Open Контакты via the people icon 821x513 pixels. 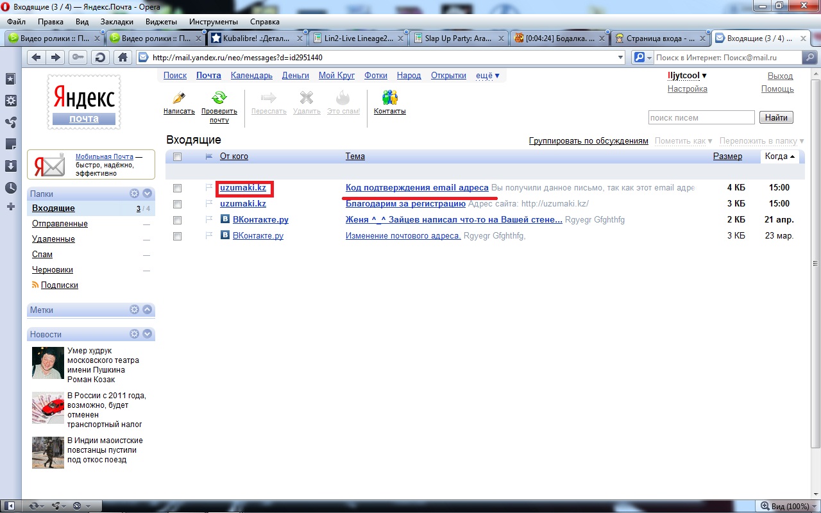click(390, 97)
